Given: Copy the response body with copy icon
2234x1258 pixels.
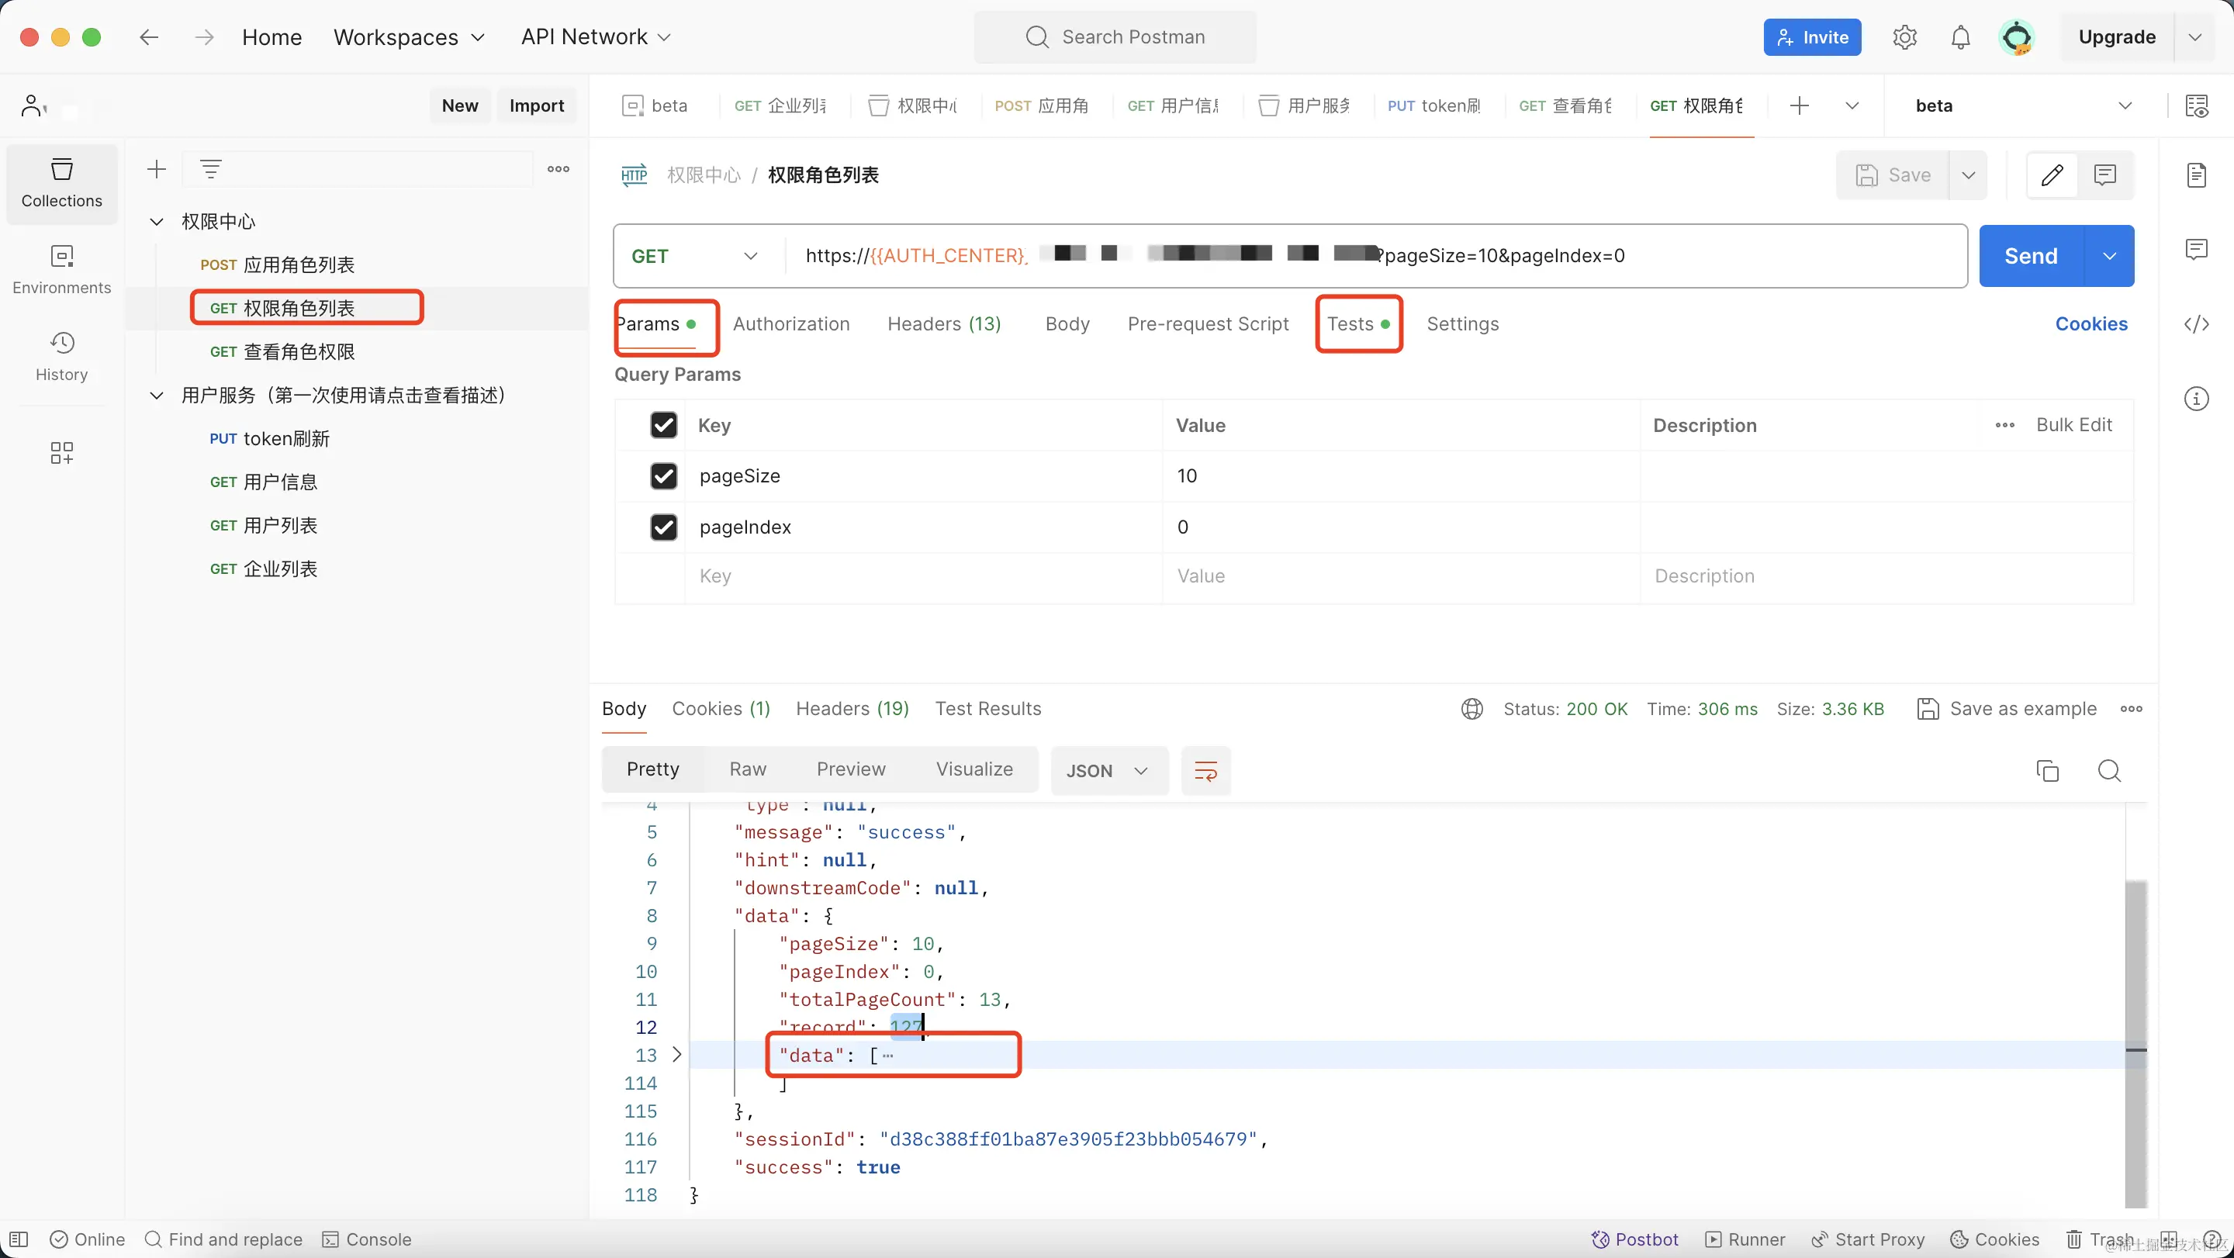Looking at the screenshot, I should 2047,770.
